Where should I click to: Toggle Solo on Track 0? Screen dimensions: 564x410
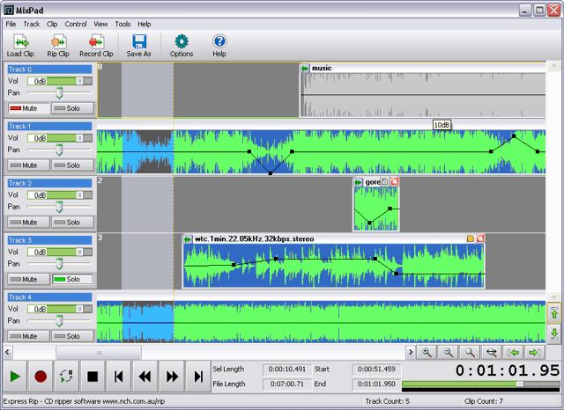(72, 108)
